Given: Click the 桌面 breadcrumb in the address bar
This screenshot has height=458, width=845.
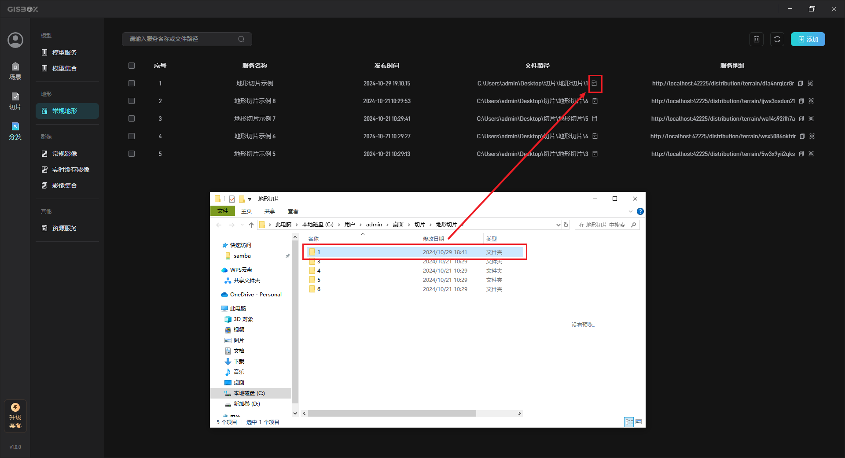Looking at the screenshot, I should click(x=398, y=225).
